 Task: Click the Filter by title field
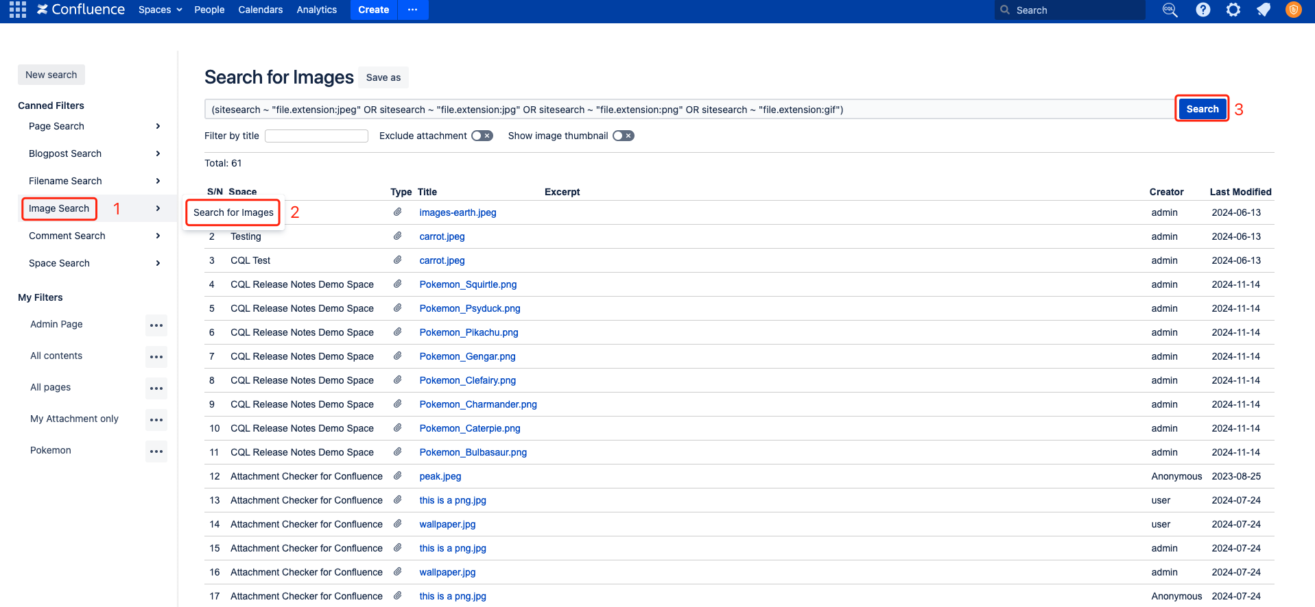coord(316,136)
